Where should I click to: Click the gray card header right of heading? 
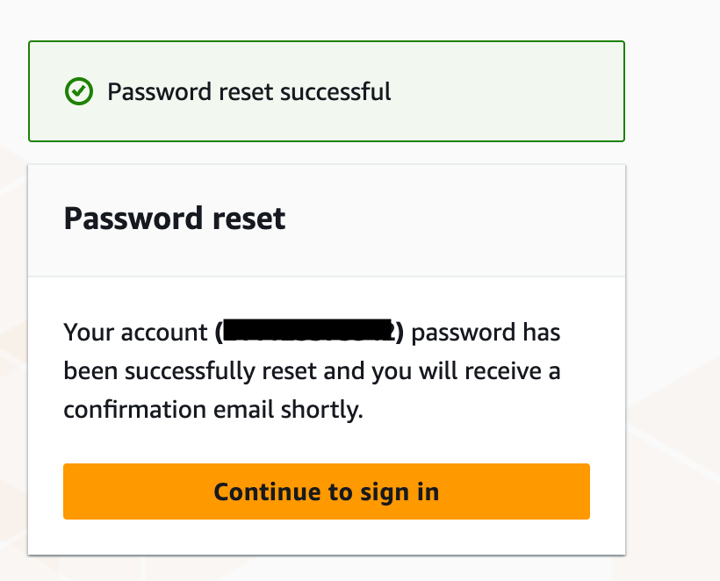point(455,220)
